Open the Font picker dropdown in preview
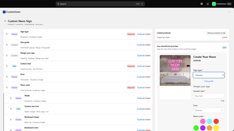Viewport: 234px width, 131px height. (x=209, y=110)
